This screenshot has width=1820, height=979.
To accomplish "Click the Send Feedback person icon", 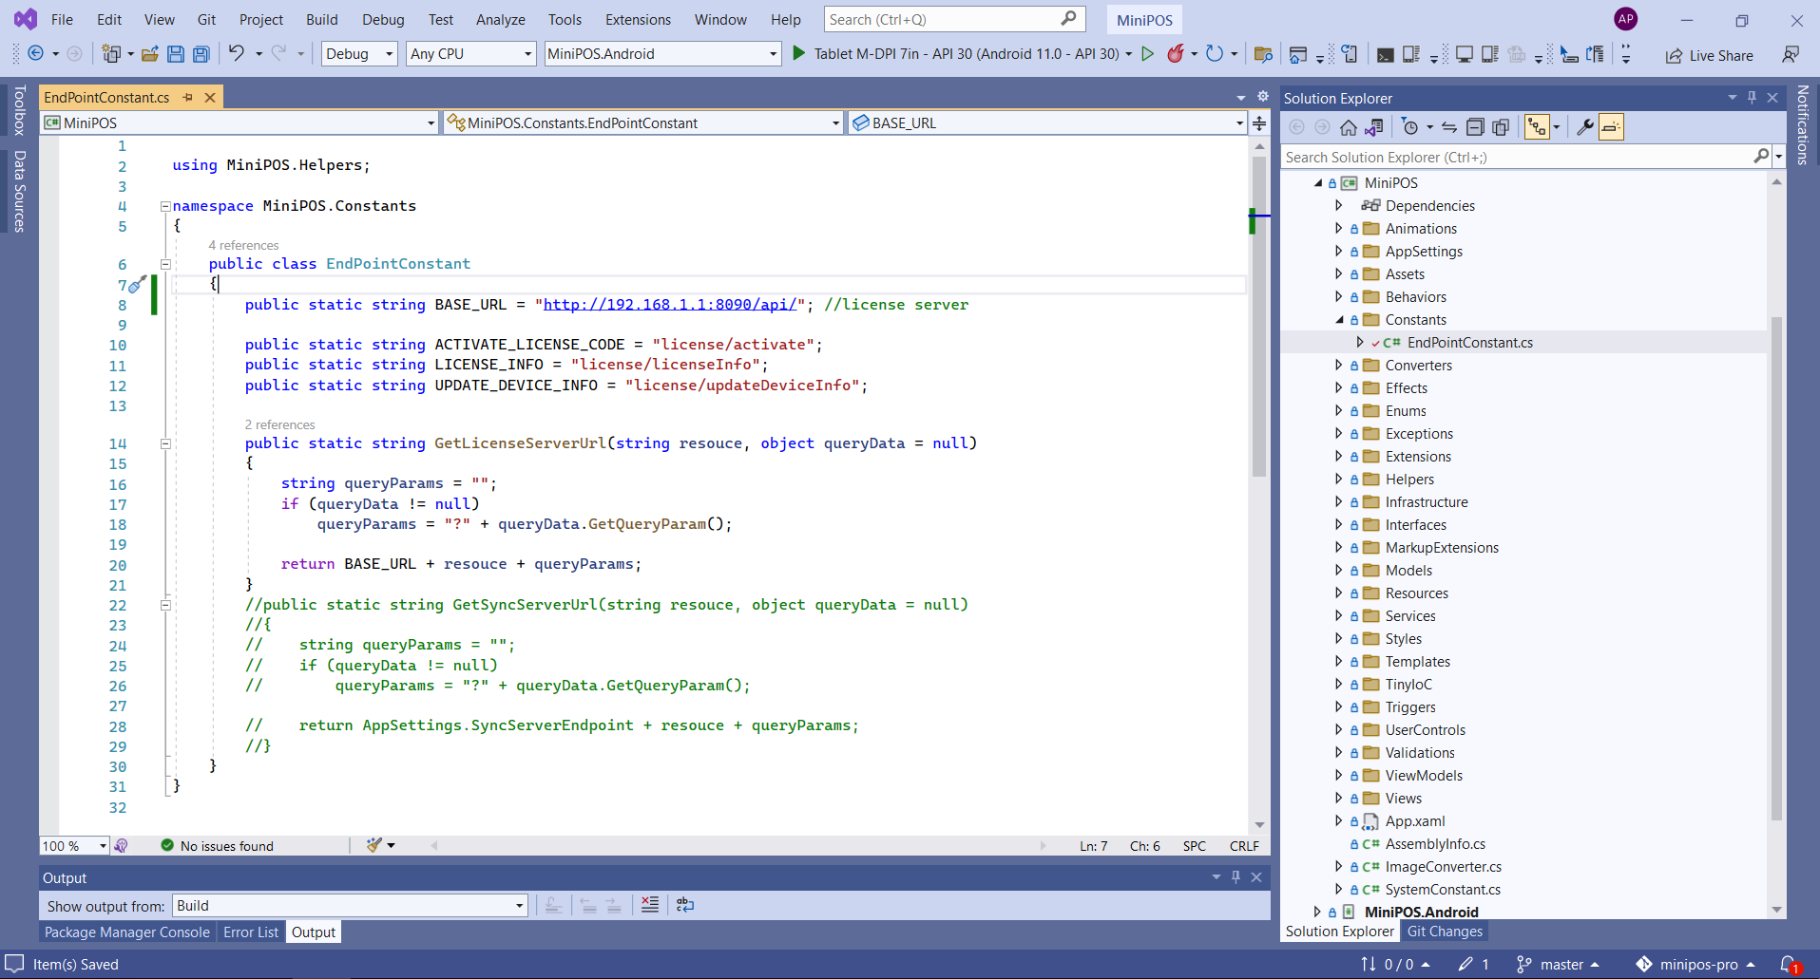I will tap(1791, 54).
